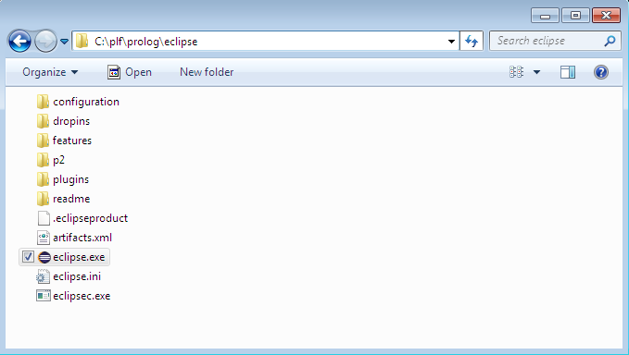This screenshot has height=355, width=629.
Task: Select the dropins folder icon
Action: [43, 121]
